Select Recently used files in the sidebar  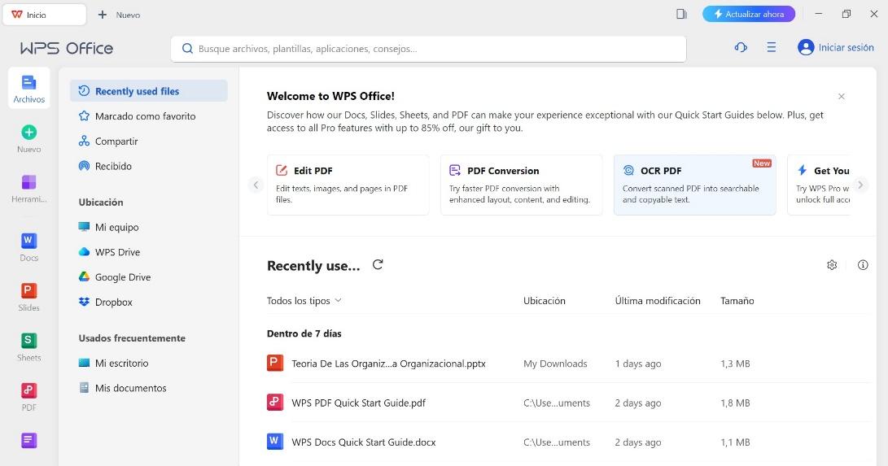click(x=148, y=91)
